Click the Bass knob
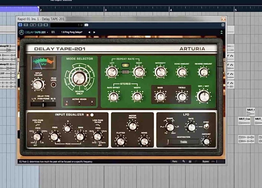262x188 pixels. [160, 97]
